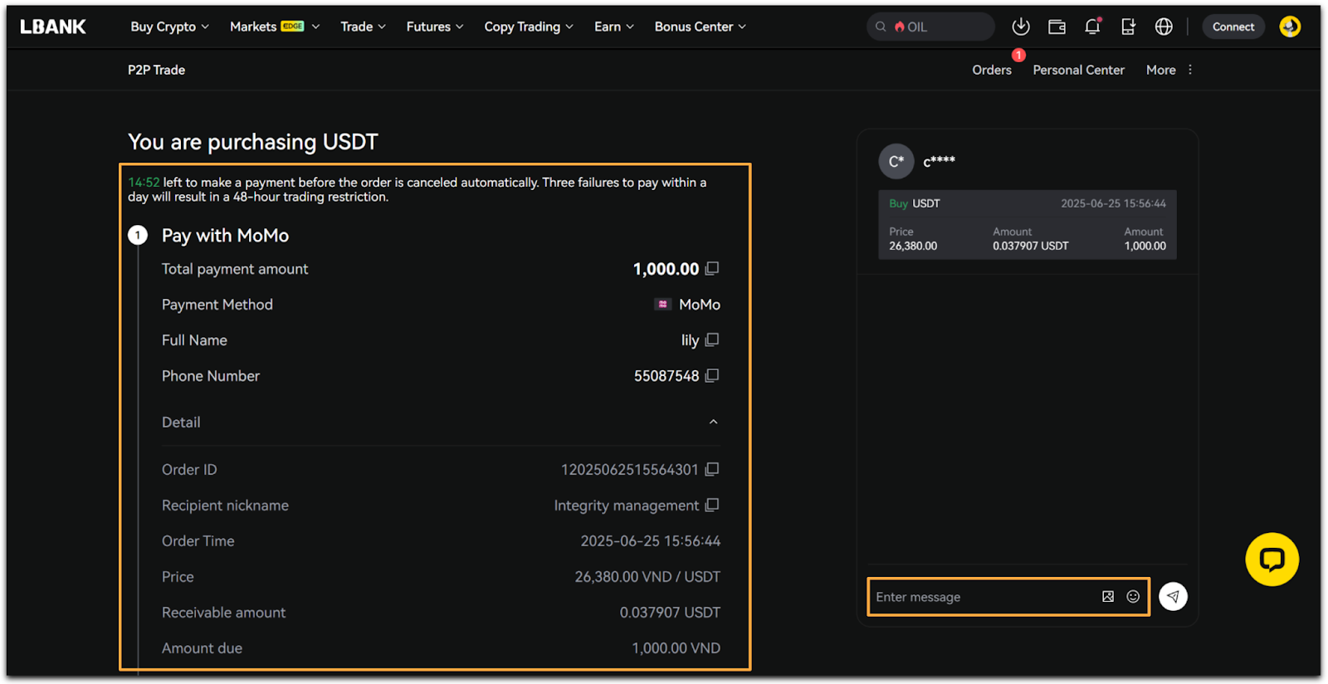The height and width of the screenshot is (684, 1328).
Task: Attach an image to the chat
Action: 1108,597
